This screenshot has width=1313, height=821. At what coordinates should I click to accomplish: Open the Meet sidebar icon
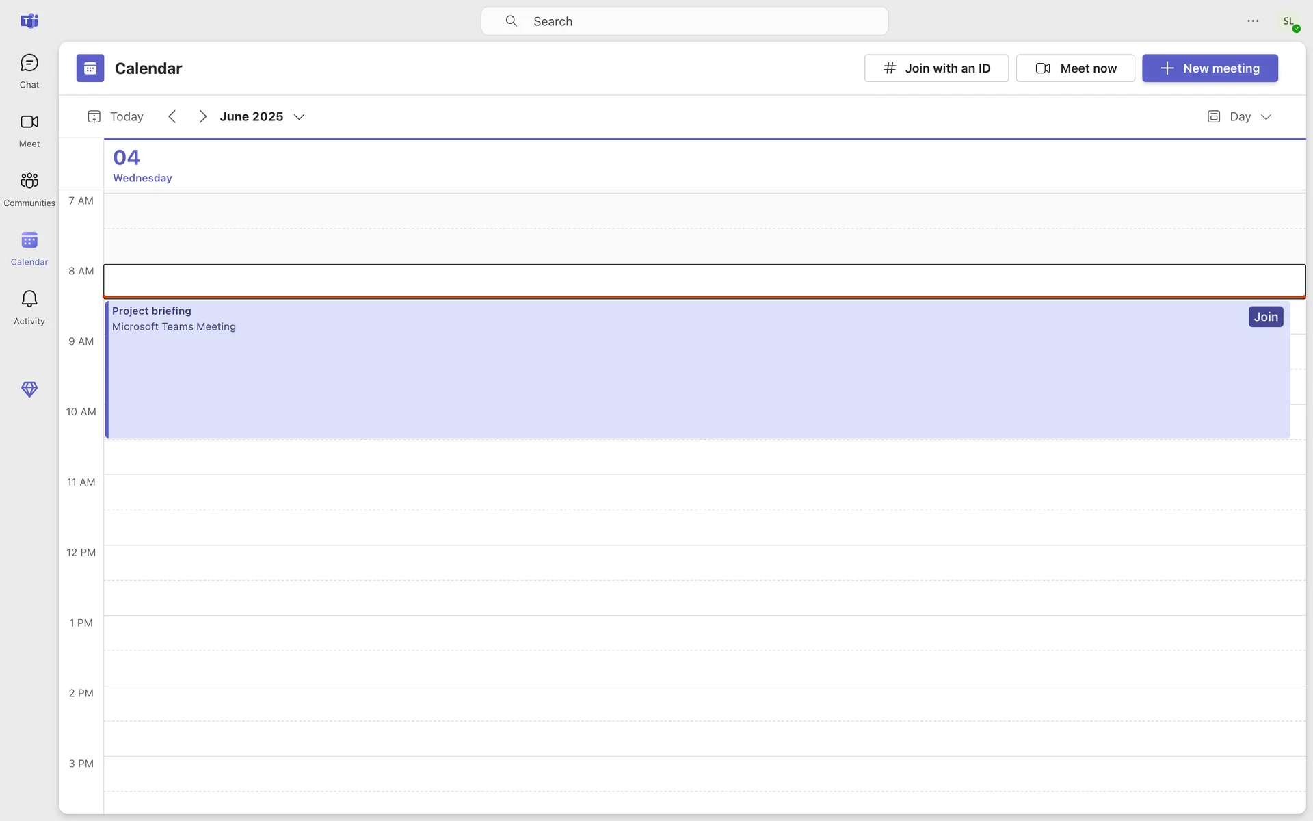29,130
